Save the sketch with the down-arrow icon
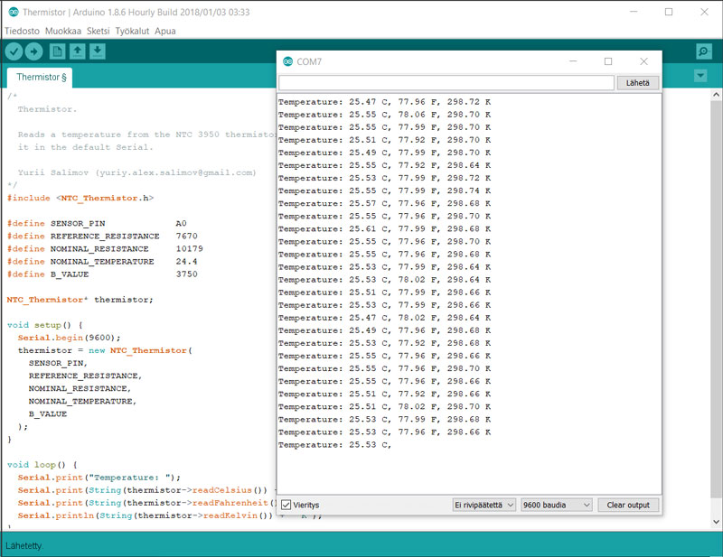The height and width of the screenshot is (557, 723). (x=98, y=51)
